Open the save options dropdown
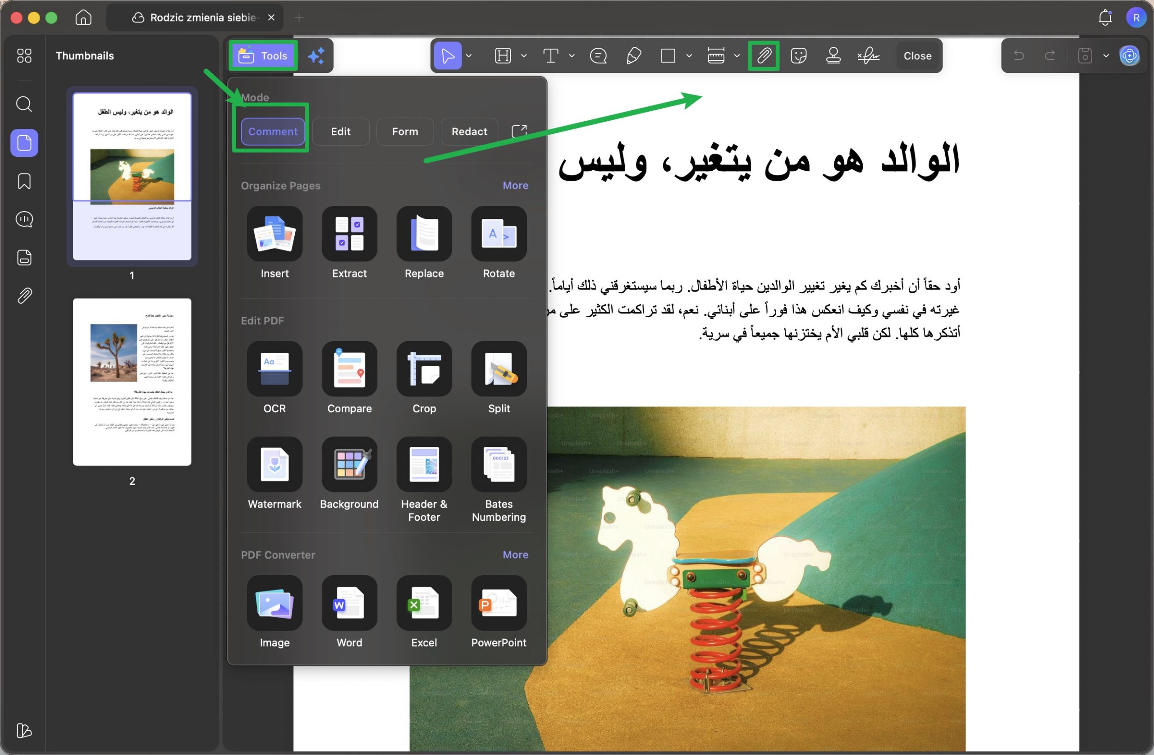This screenshot has width=1154, height=755. coord(1106,56)
